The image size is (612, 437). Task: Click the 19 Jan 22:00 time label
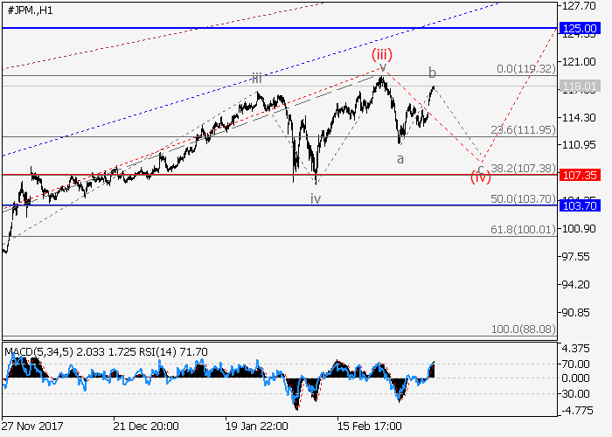[x=256, y=426]
